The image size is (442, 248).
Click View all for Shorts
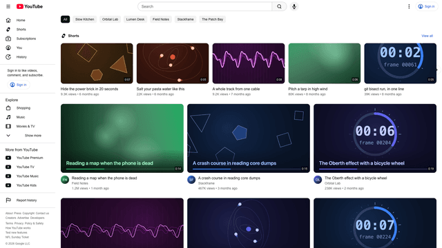click(x=427, y=36)
